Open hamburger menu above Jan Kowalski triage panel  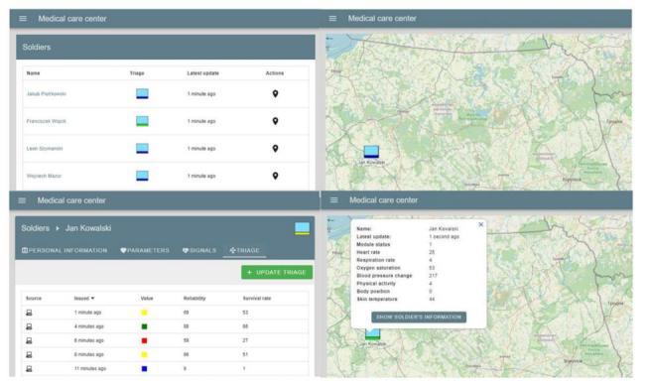coord(22,200)
